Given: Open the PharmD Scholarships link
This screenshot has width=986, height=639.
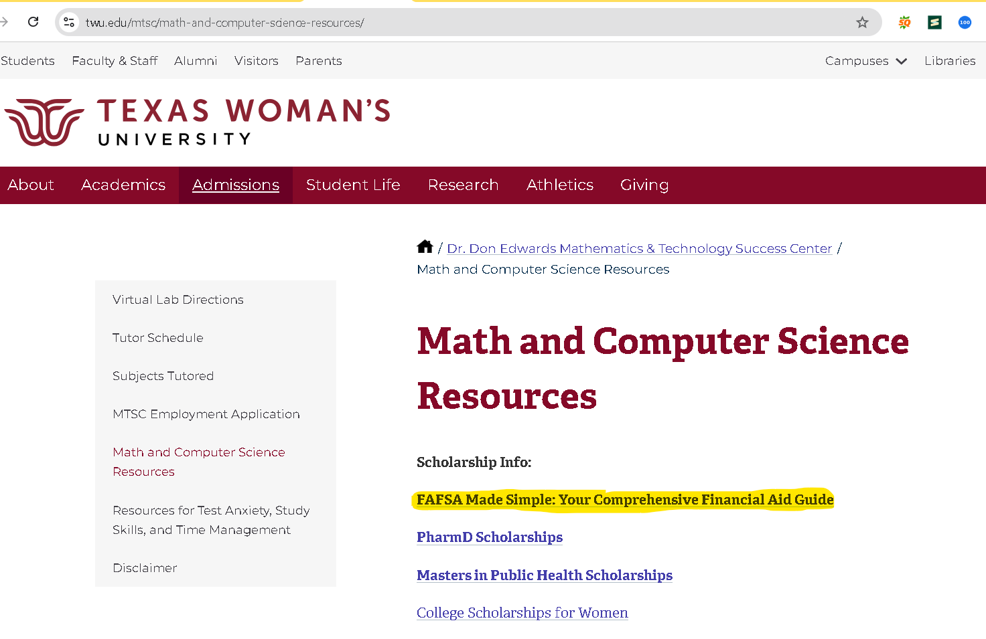Looking at the screenshot, I should (x=490, y=537).
